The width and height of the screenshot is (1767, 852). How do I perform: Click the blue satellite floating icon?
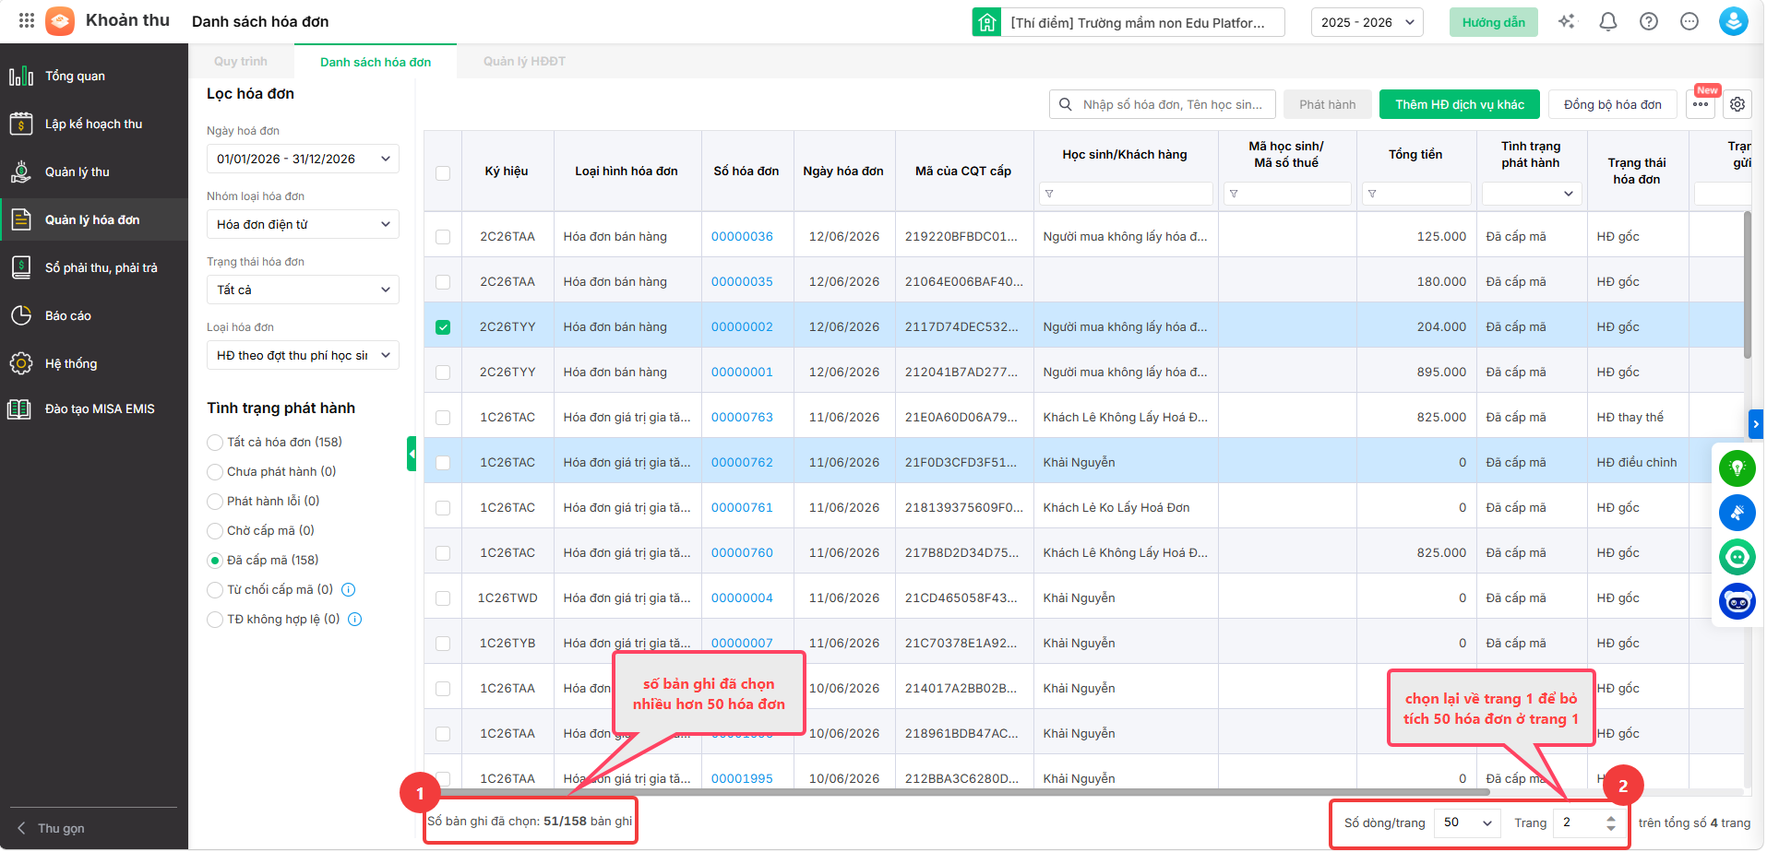click(1737, 513)
